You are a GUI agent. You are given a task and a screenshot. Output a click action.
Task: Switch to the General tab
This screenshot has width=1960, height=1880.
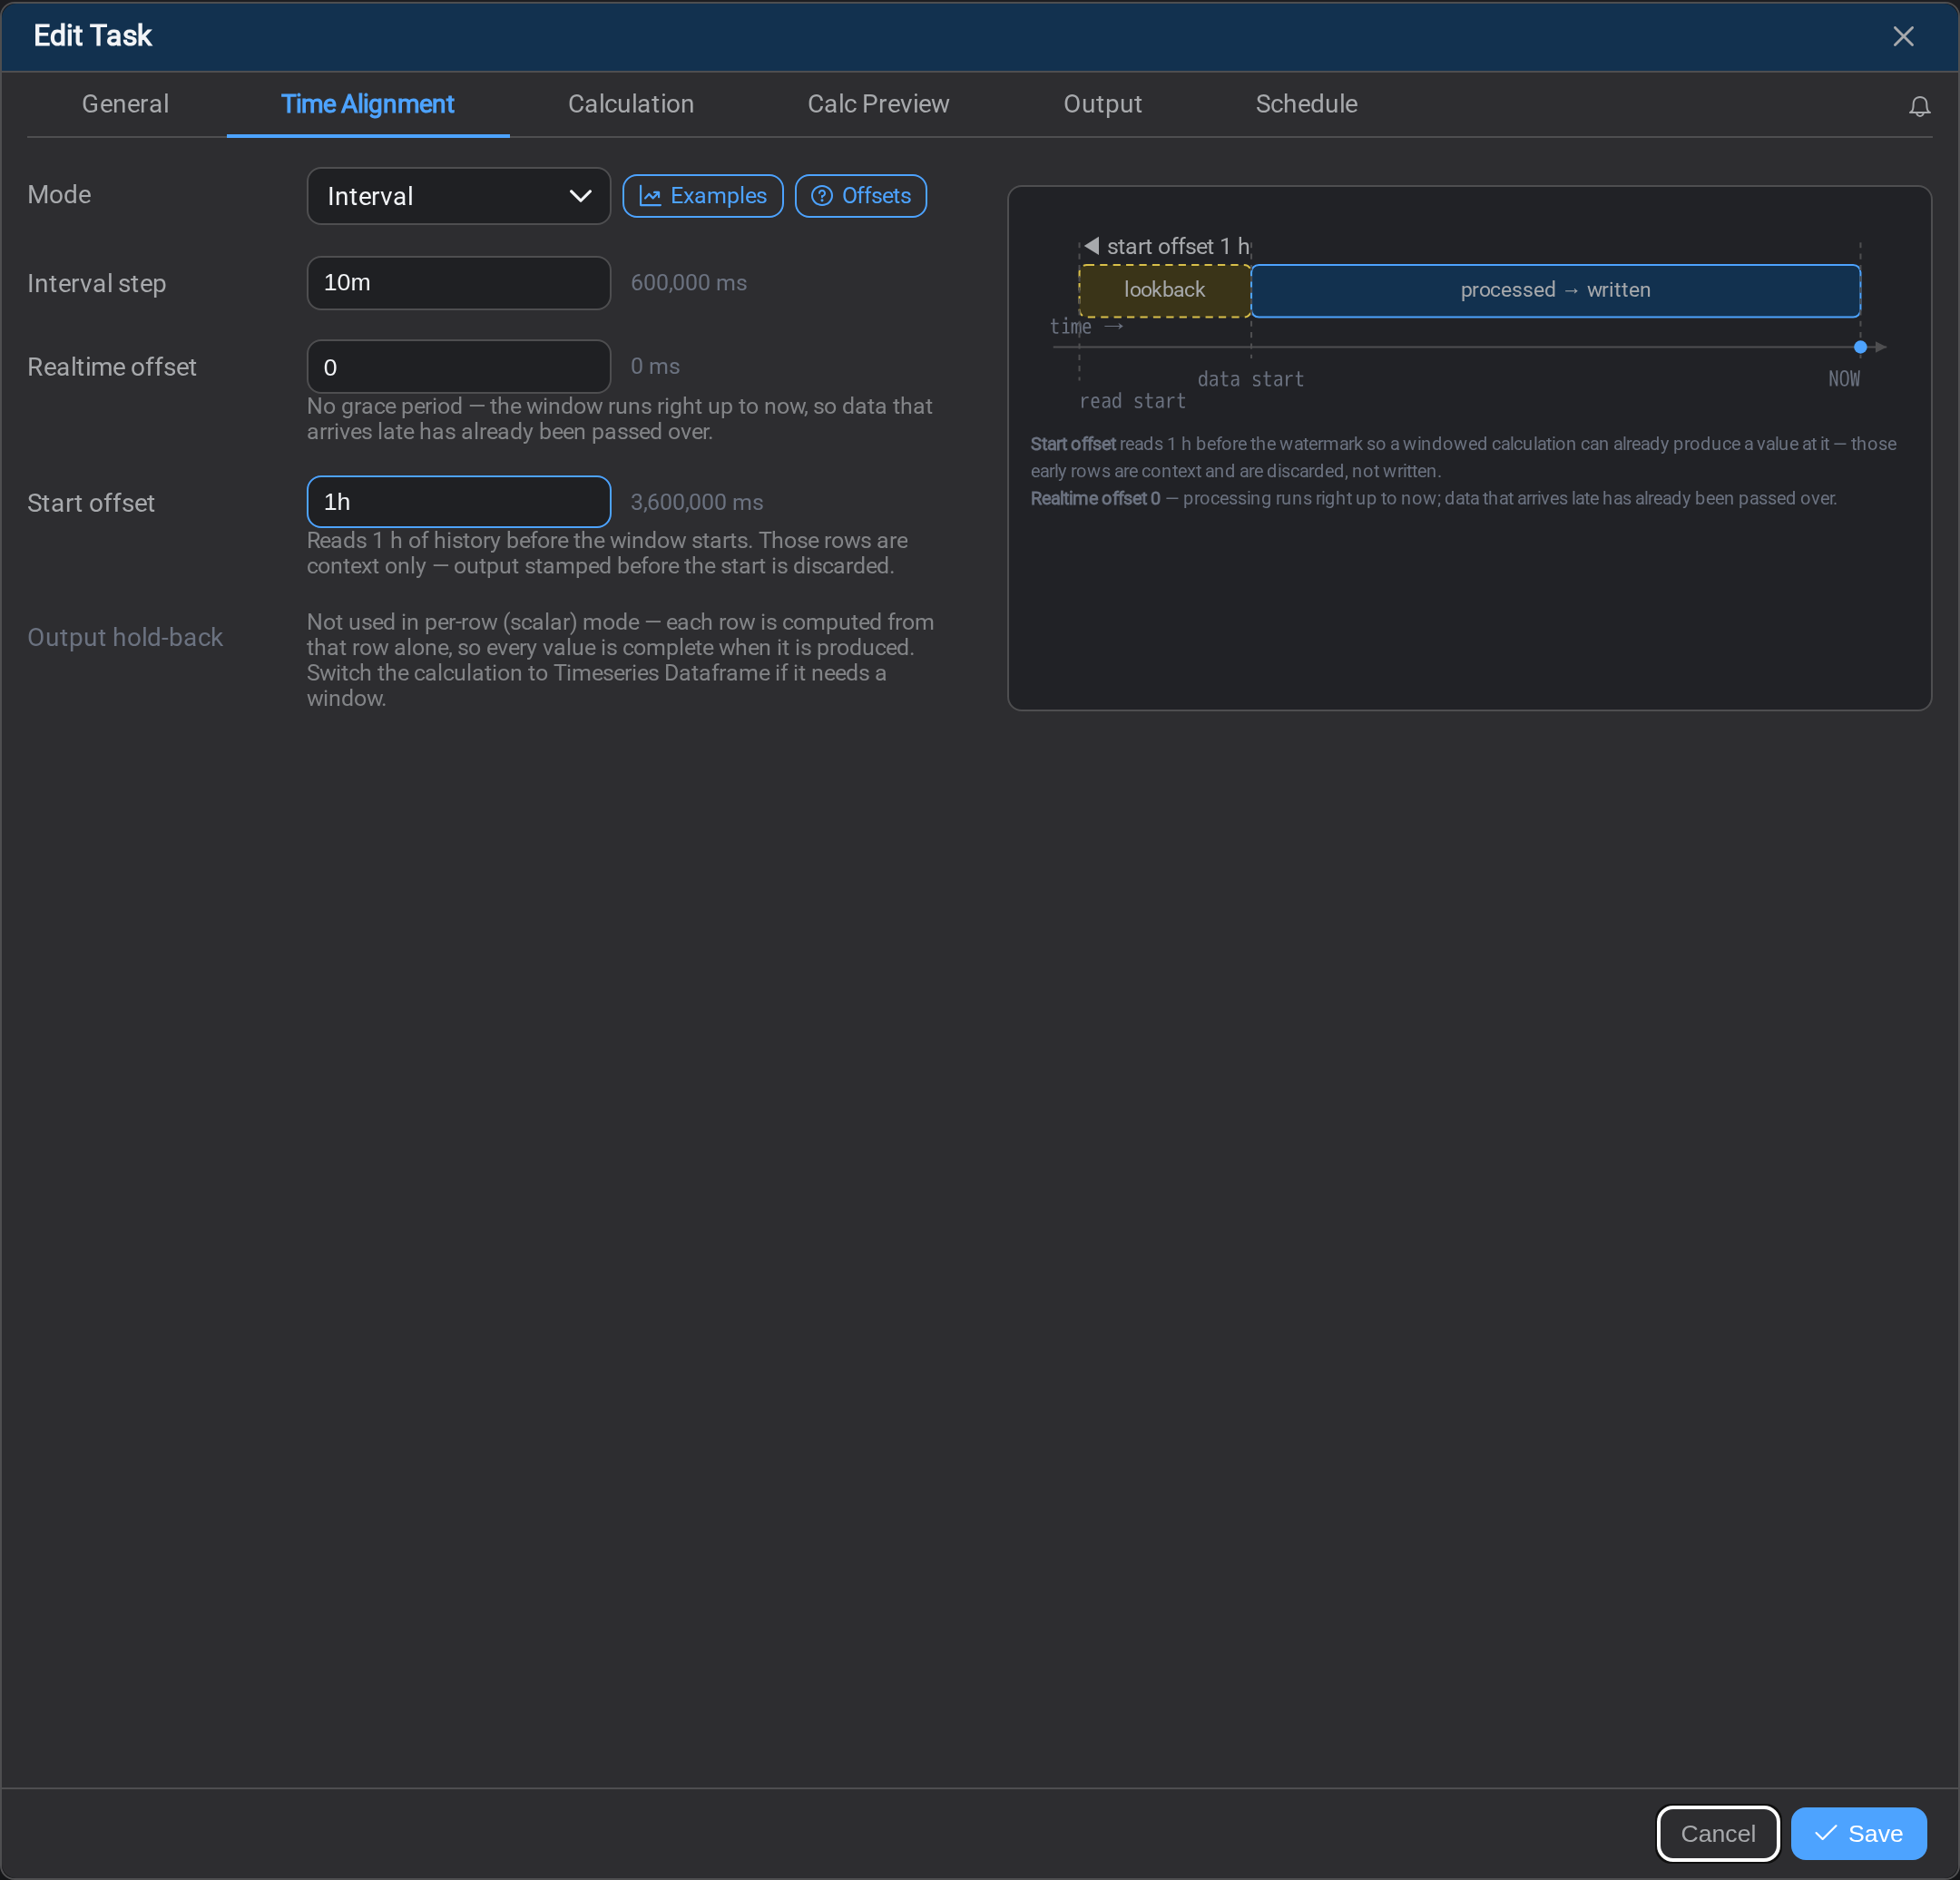[125, 104]
